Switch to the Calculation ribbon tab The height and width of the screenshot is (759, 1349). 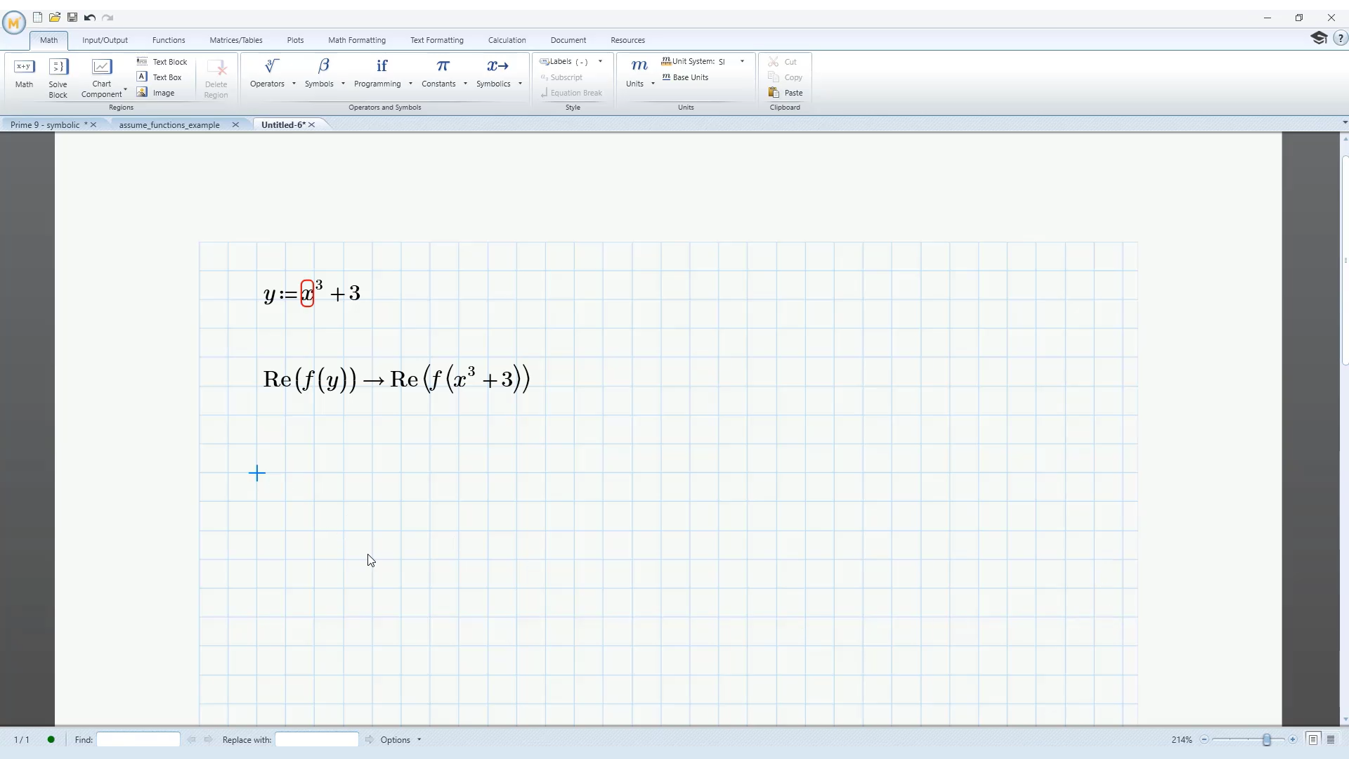pos(507,40)
